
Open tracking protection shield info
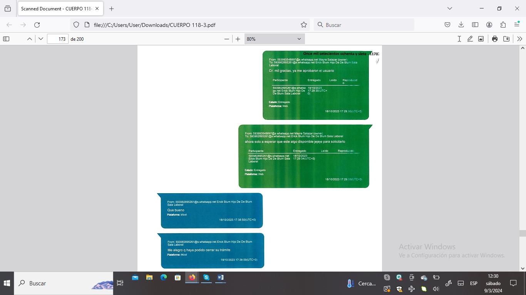(76, 25)
